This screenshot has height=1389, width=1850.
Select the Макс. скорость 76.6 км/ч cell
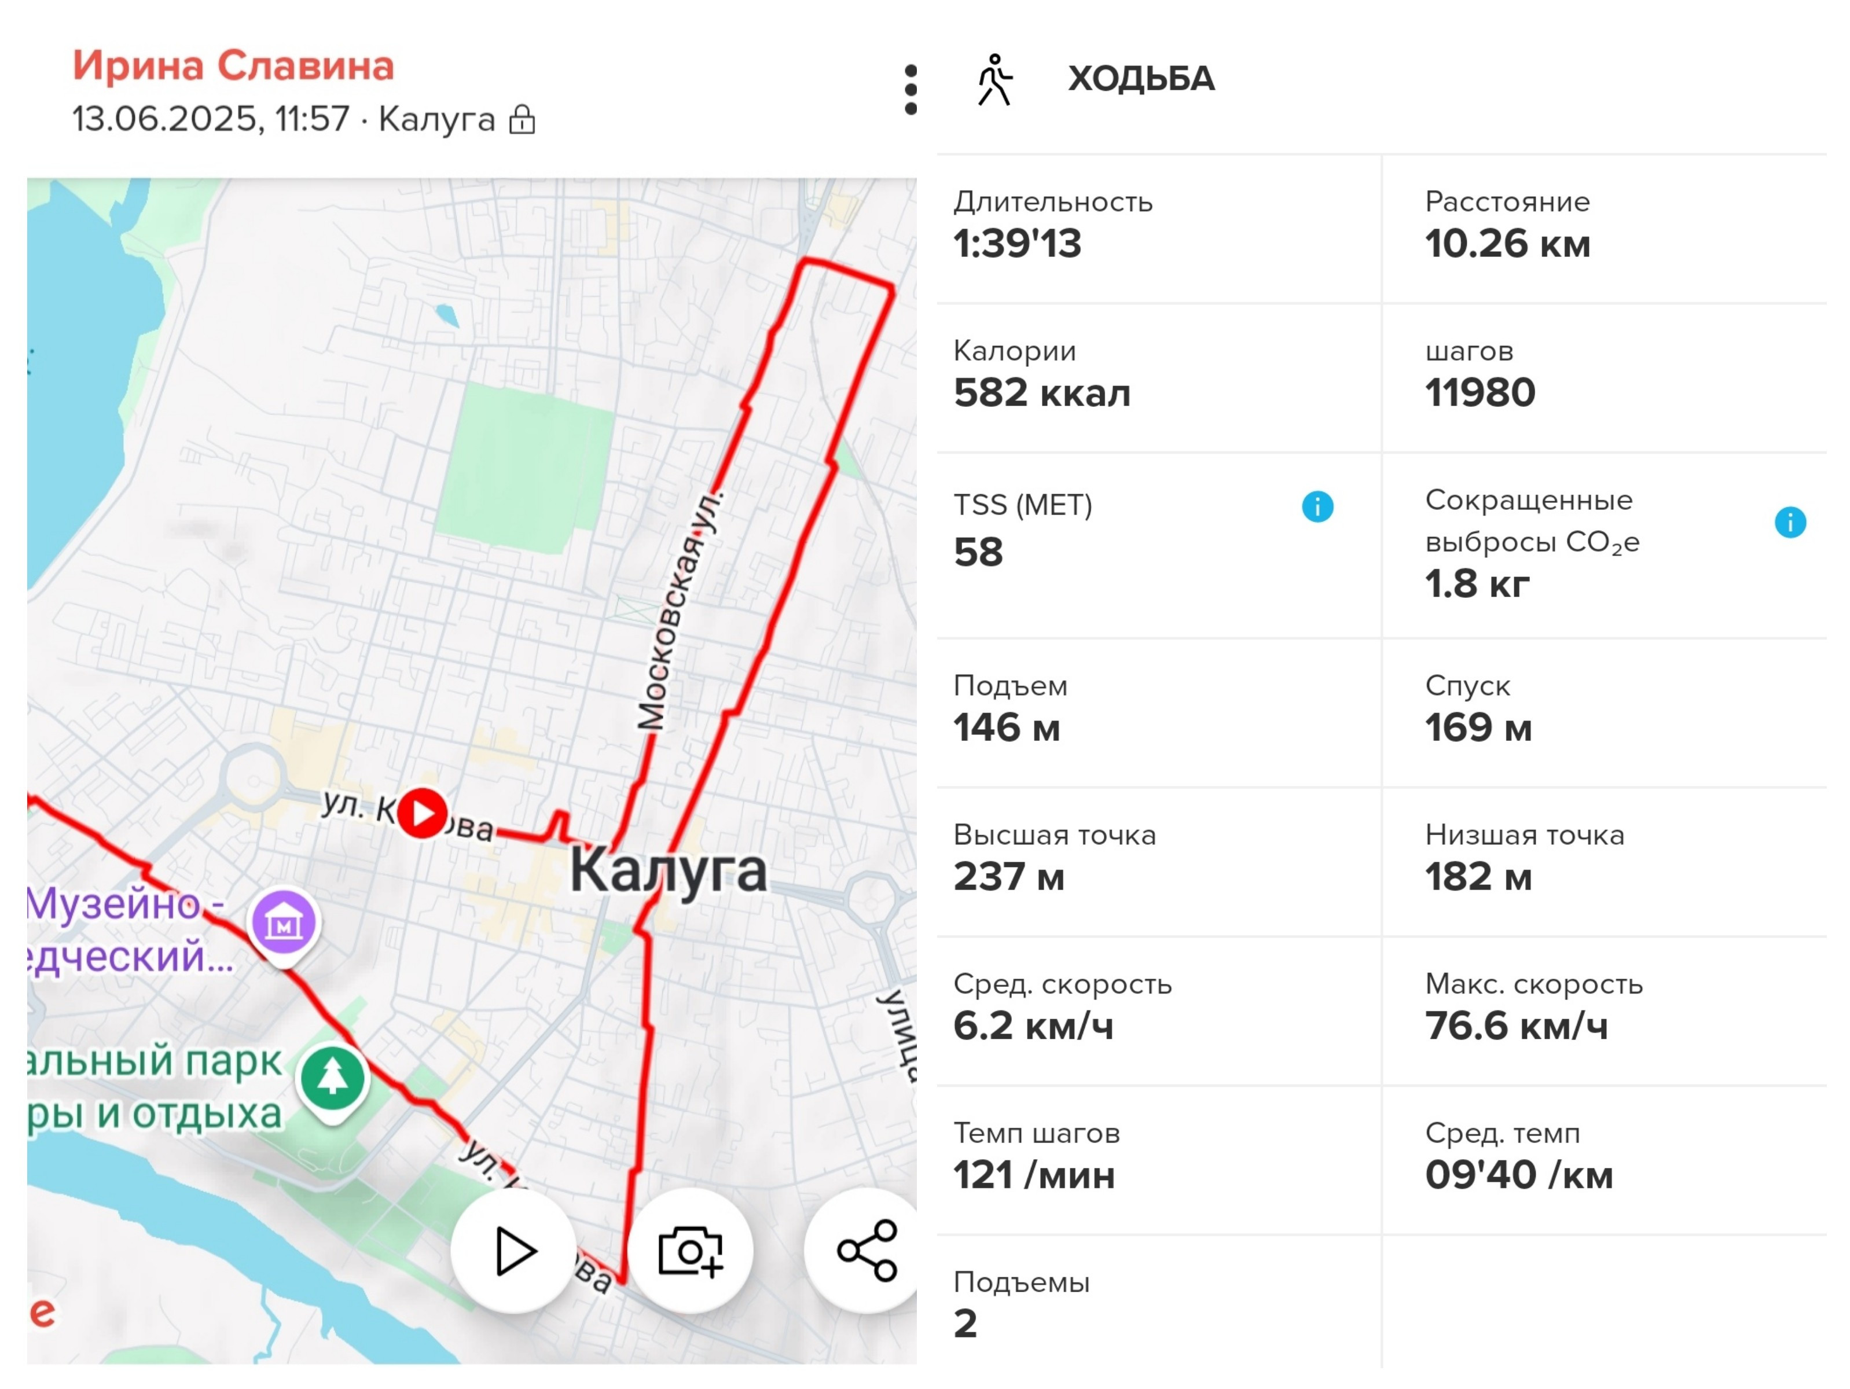pyautogui.click(x=1604, y=1011)
